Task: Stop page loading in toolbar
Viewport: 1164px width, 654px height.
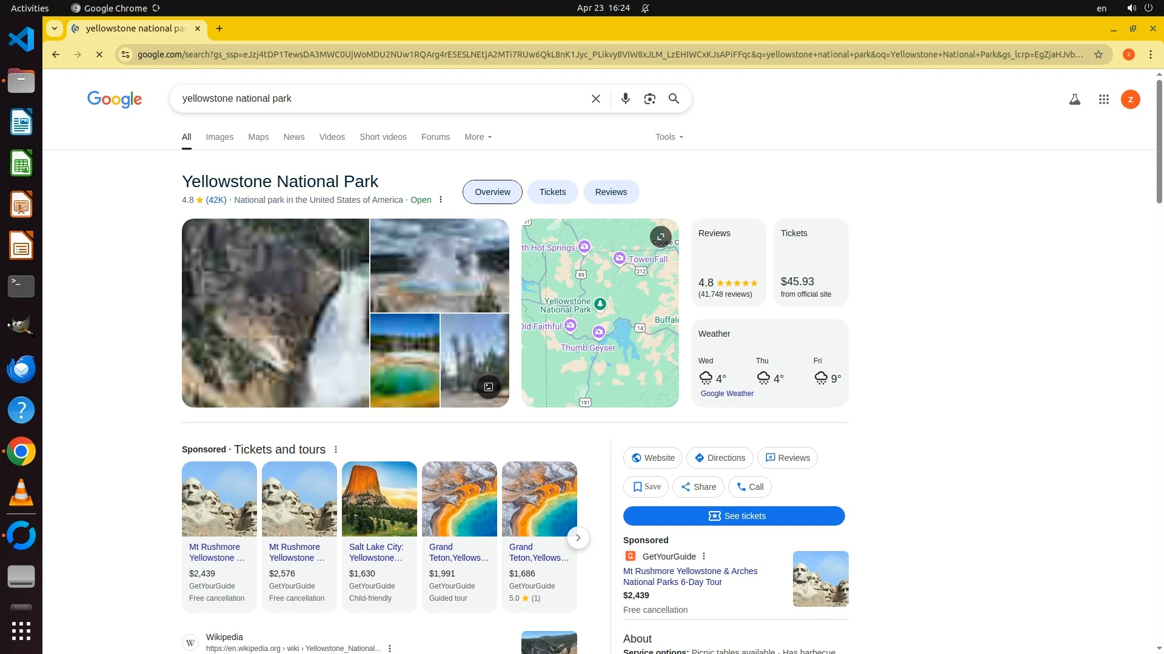Action: 99,54
